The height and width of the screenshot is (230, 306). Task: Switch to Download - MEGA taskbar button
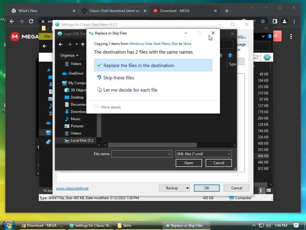coord(43,226)
